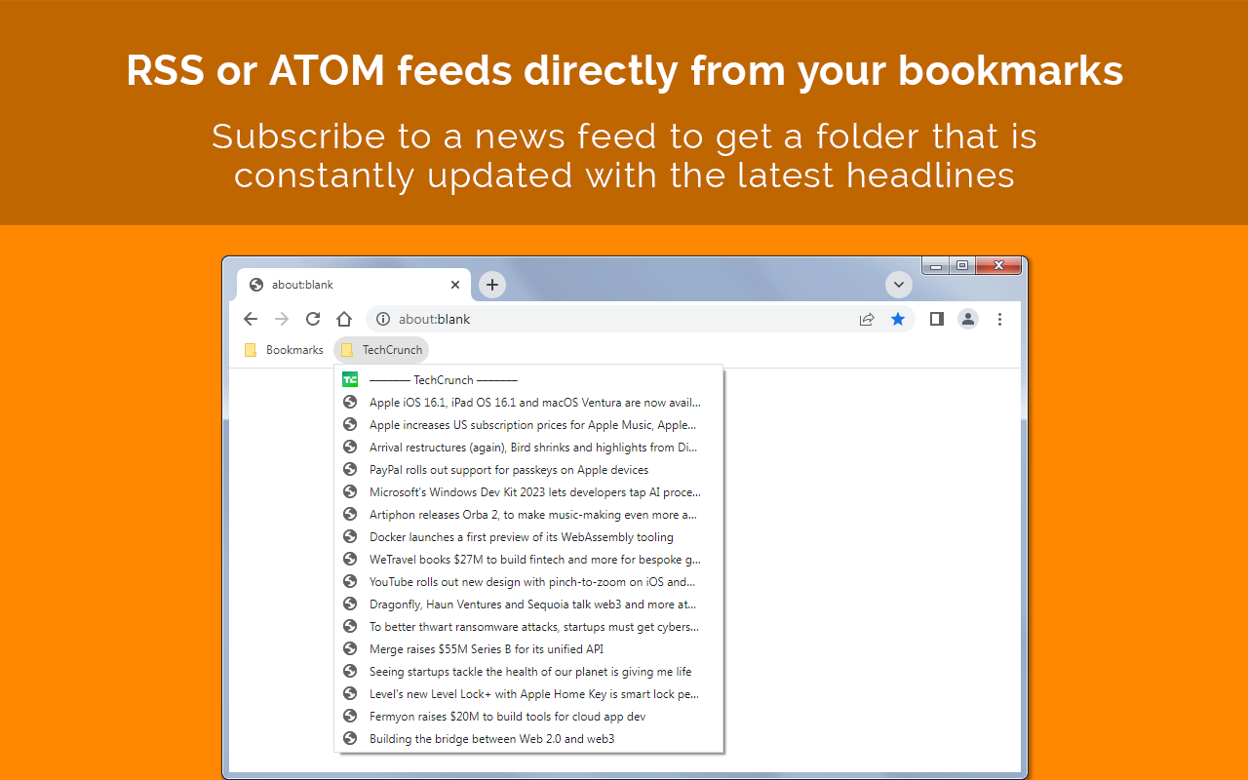Viewport: 1248px width, 780px height.
Task: Click globe icon beside Building the bridge
Action: (x=350, y=739)
